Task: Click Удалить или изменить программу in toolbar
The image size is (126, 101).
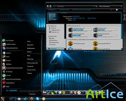Action: click(x=81, y=10)
